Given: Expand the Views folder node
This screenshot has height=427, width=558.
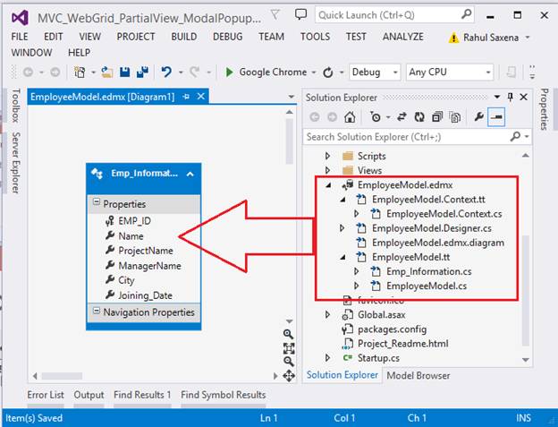Looking at the screenshot, I should 328,170.
